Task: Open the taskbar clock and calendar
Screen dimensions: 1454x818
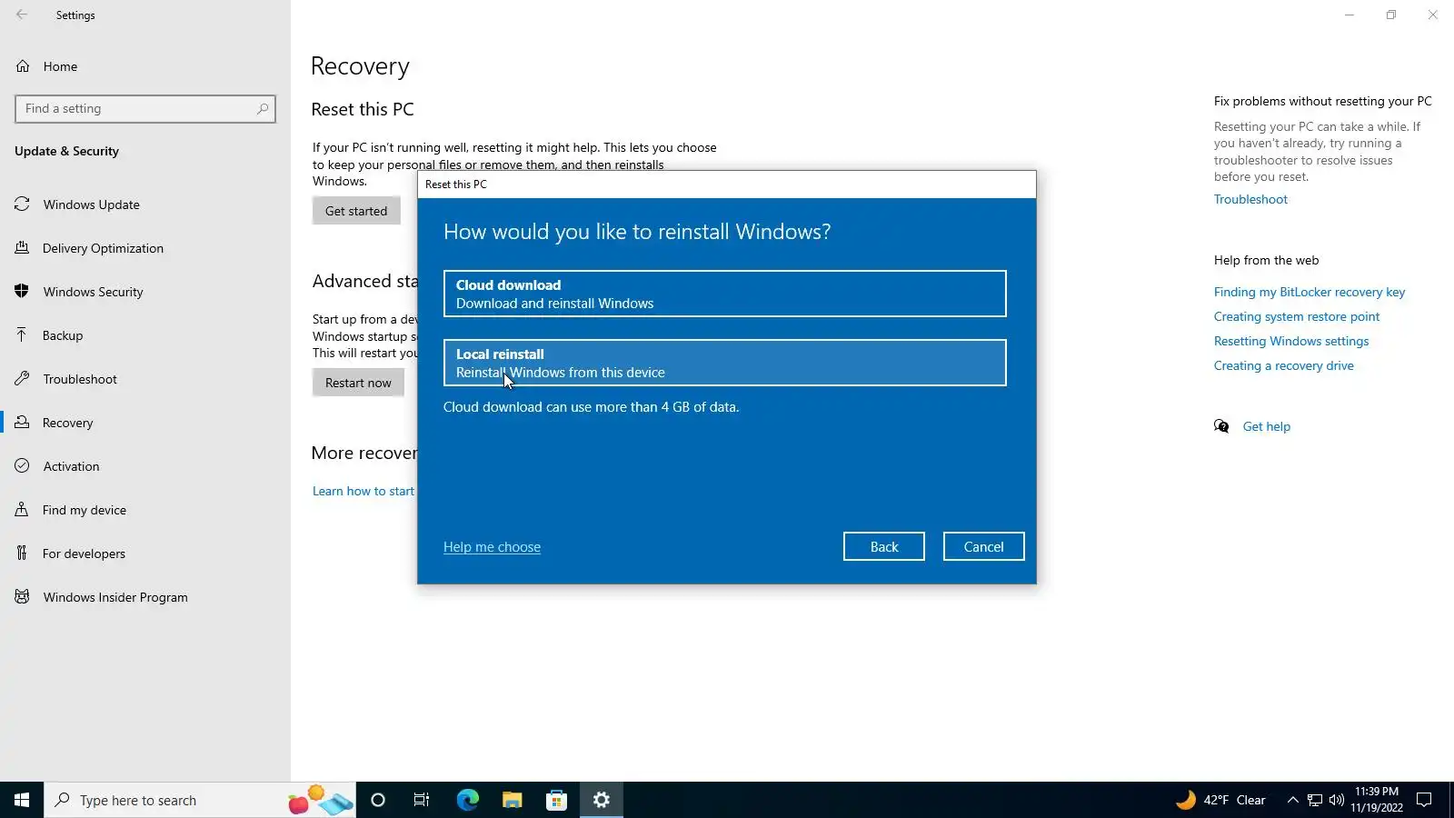Action: click(x=1377, y=800)
